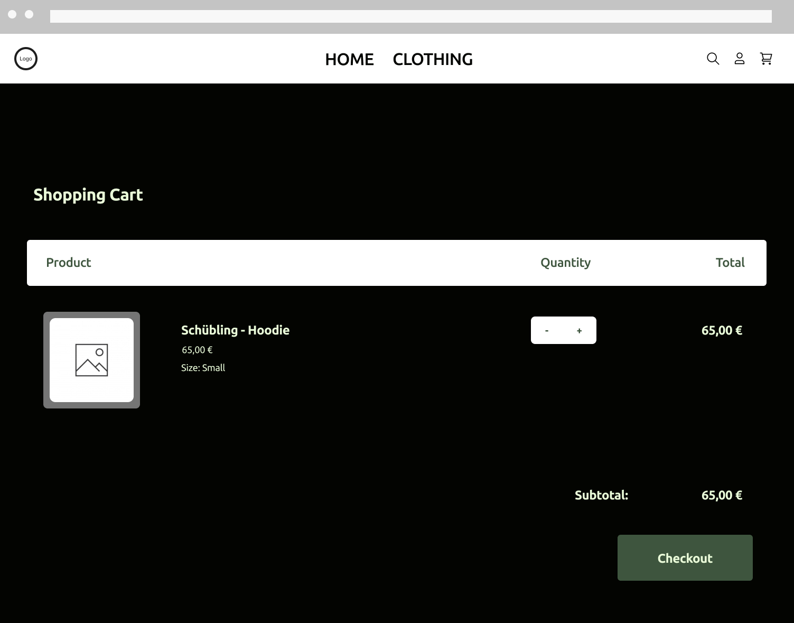The height and width of the screenshot is (623, 794).
Task: Click the Shopping Cart page heading
Action: 88,195
